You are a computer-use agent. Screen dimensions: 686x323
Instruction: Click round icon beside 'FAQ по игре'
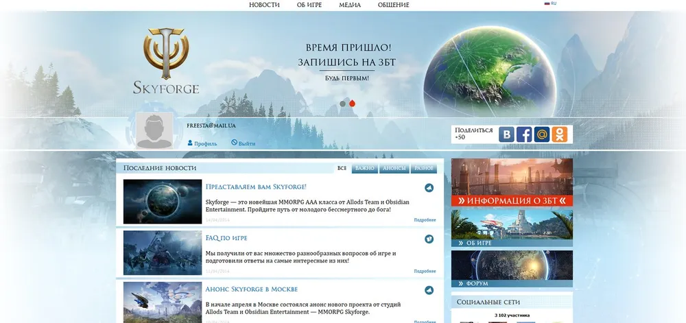(x=429, y=239)
